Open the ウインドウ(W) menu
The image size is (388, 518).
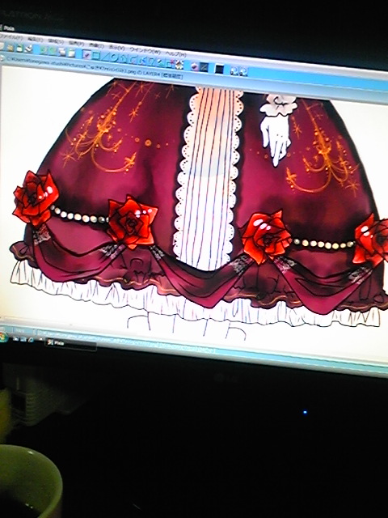point(145,50)
